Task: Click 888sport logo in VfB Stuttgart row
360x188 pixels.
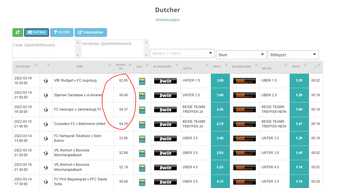Action: click(245, 81)
